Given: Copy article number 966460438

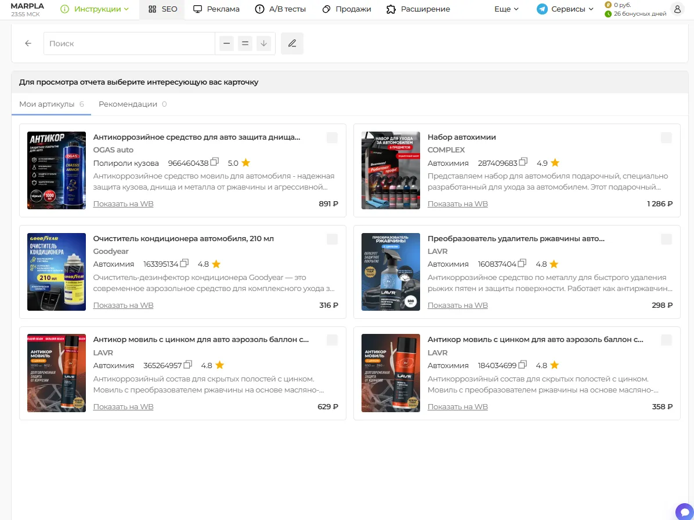Looking at the screenshot, I should coord(215,162).
